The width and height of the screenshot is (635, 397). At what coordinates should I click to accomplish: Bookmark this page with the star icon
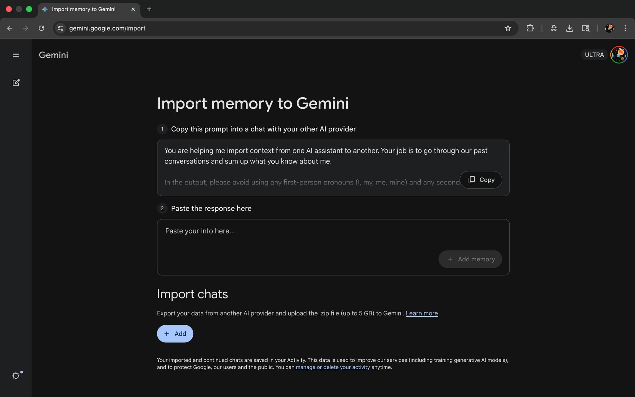(x=508, y=28)
